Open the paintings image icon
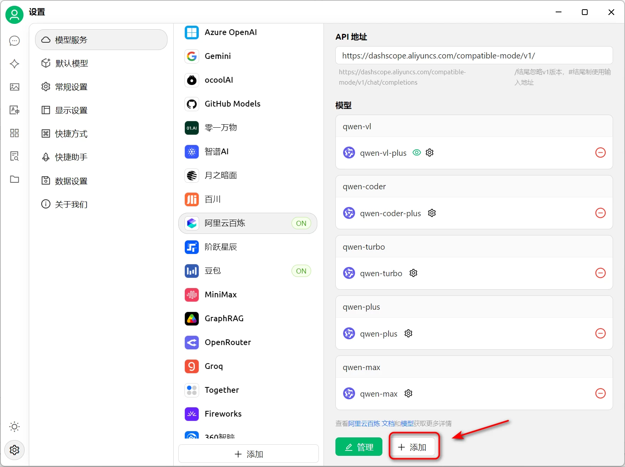 14,87
